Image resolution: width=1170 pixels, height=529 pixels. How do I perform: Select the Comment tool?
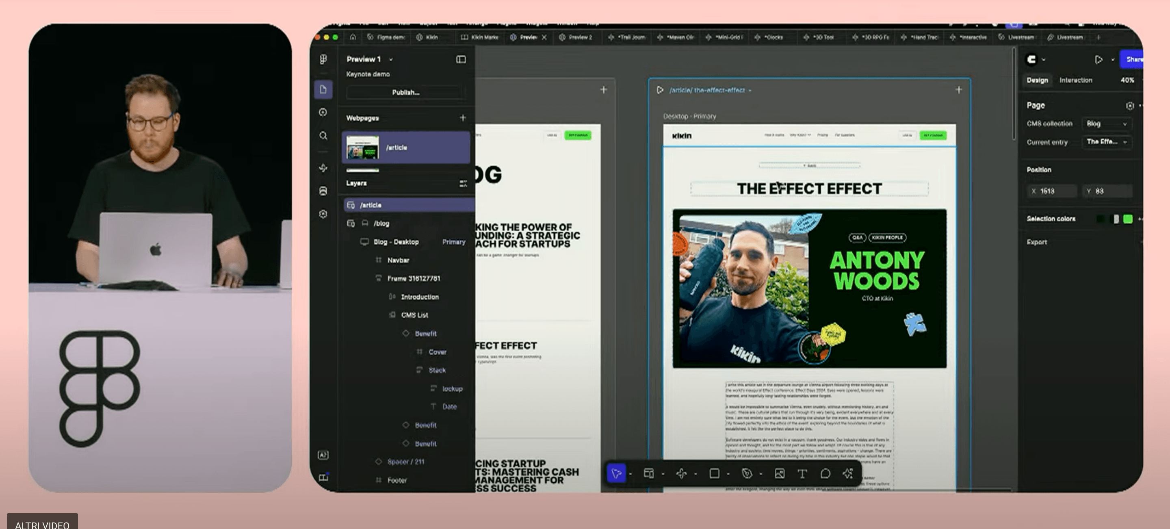(825, 474)
